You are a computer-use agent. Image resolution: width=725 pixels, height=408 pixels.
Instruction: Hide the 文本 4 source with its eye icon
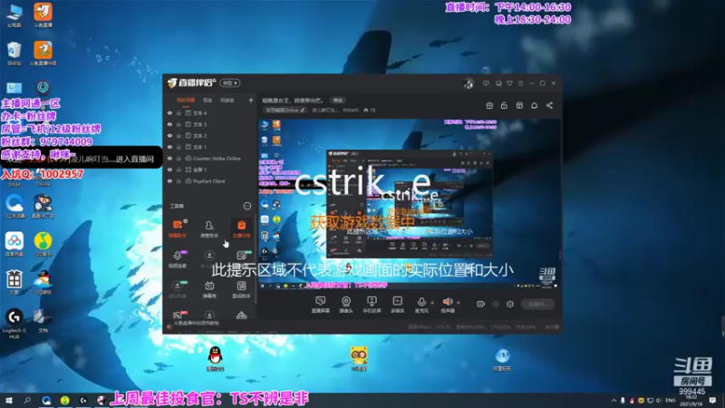coord(169,112)
